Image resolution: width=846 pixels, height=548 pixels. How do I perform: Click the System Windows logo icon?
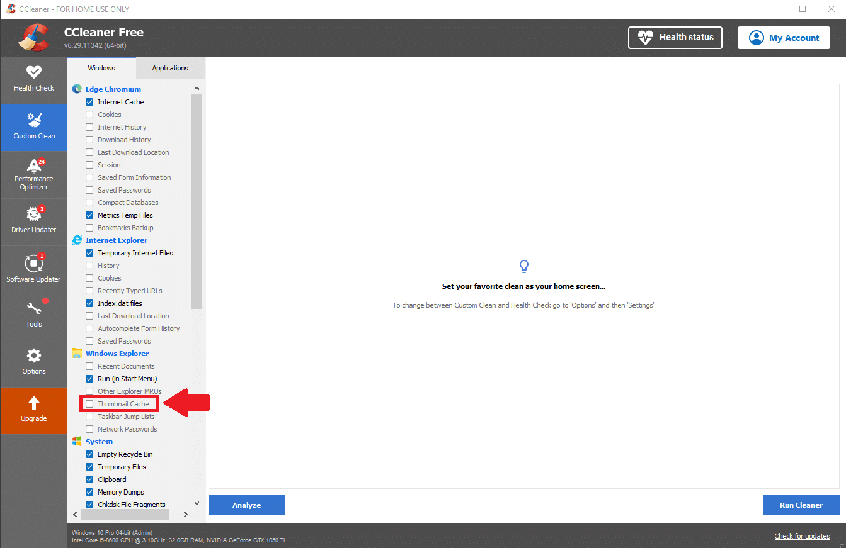pyautogui.click(x=77, y=442)
